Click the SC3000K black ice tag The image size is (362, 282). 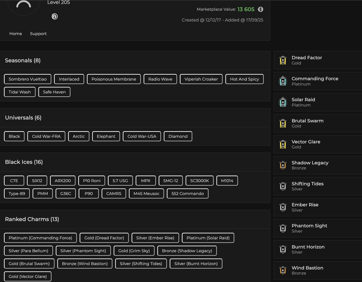[x=200, y=180]
